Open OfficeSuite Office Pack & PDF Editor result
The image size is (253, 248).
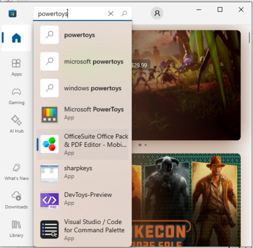tap(83, 144)
